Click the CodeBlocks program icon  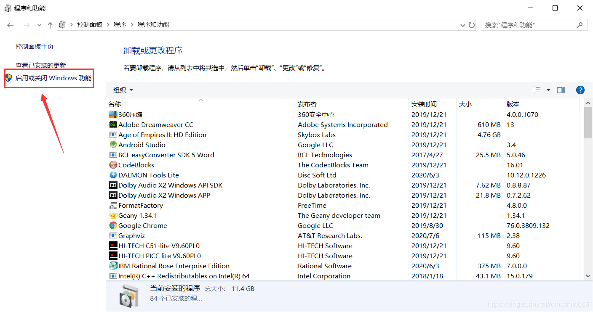(113, 165)
